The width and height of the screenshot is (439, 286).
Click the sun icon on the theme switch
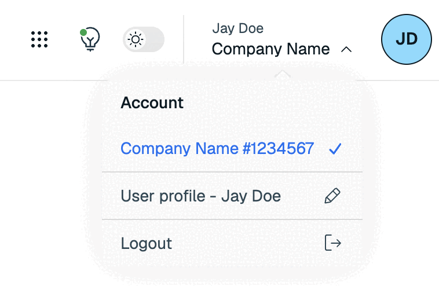pyautogui.click(x=135, y=39)
